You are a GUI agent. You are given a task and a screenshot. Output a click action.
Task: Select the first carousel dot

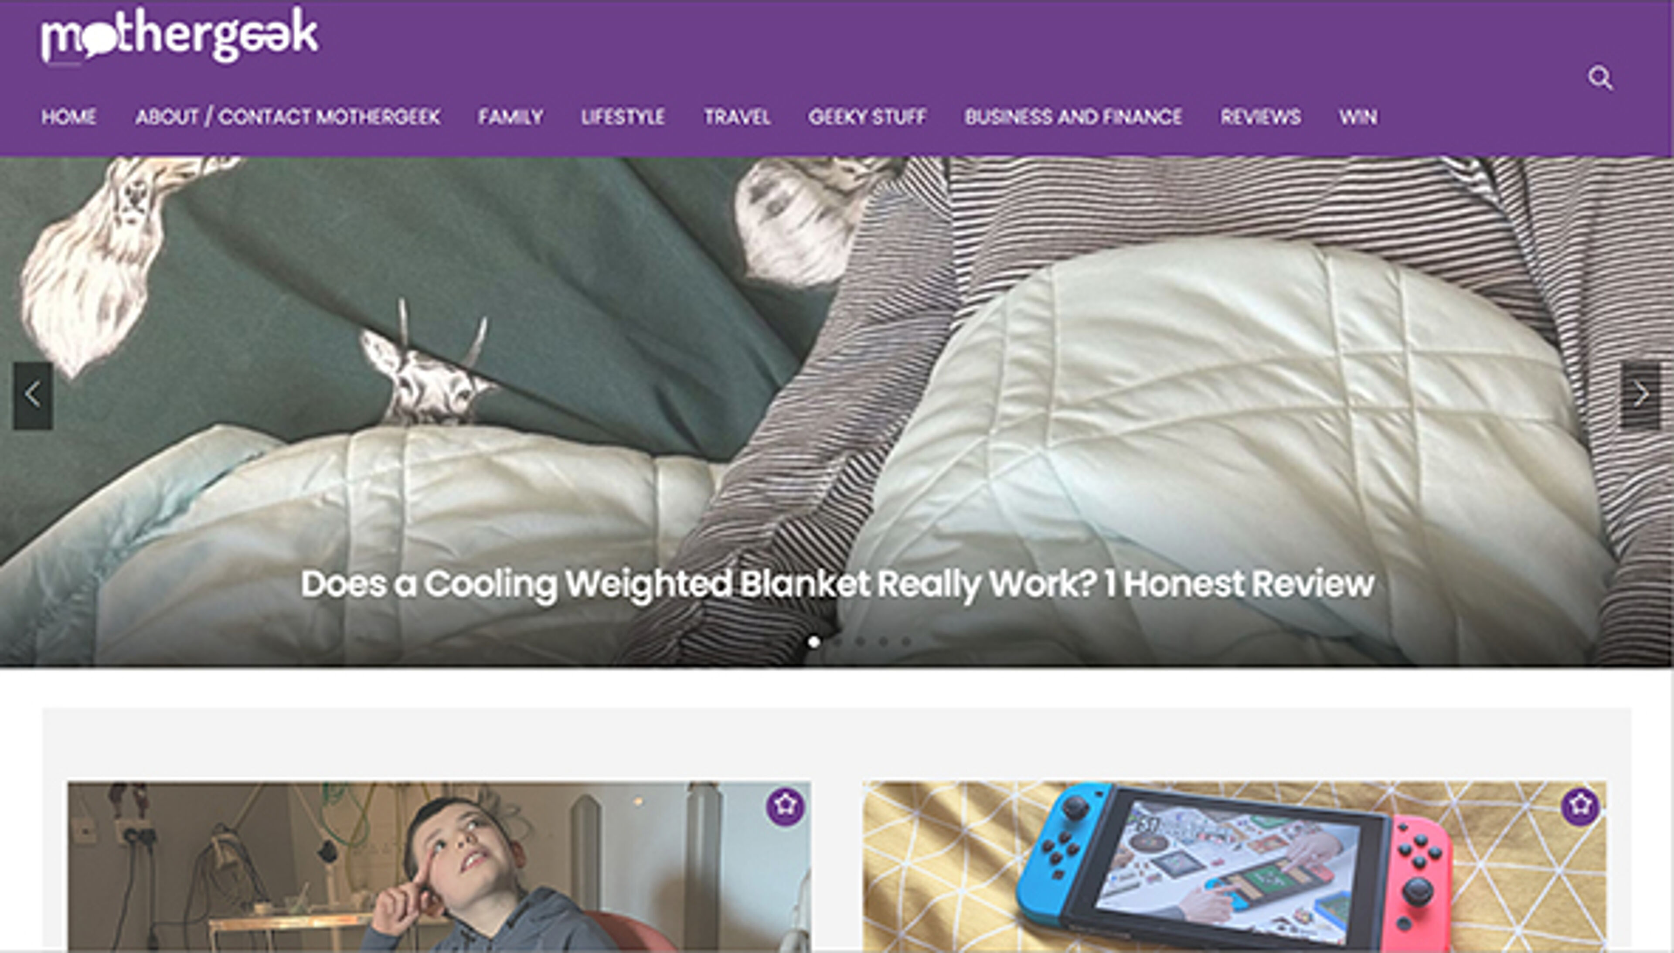pos(813,641)
